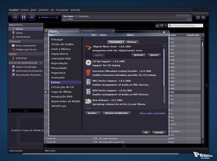Select New Releases extension icon
This screenshot has height=161, width=217.
pyautogui.click(x=88, y=101)
